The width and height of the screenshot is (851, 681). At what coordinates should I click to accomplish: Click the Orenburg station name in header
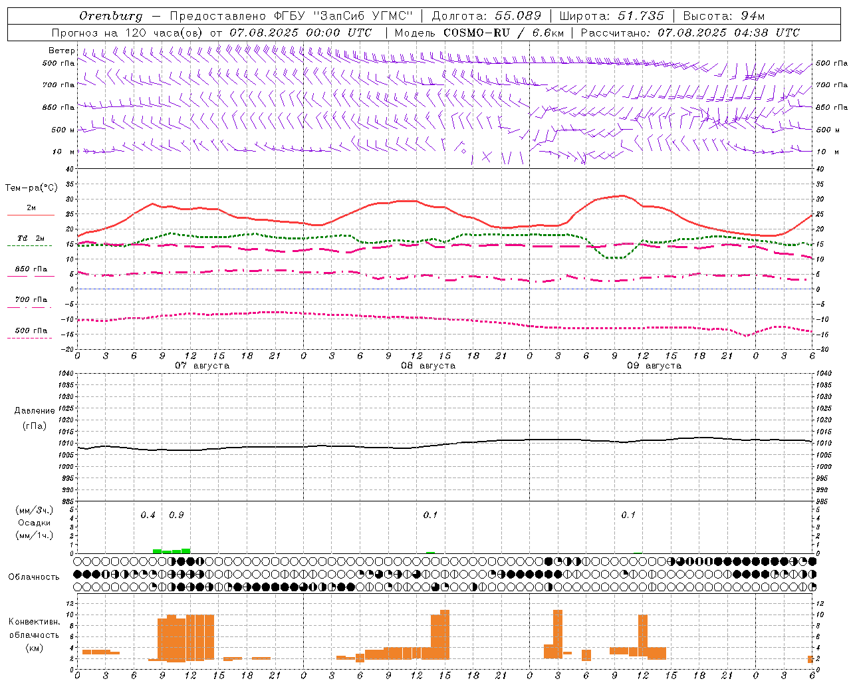point(110,16)
